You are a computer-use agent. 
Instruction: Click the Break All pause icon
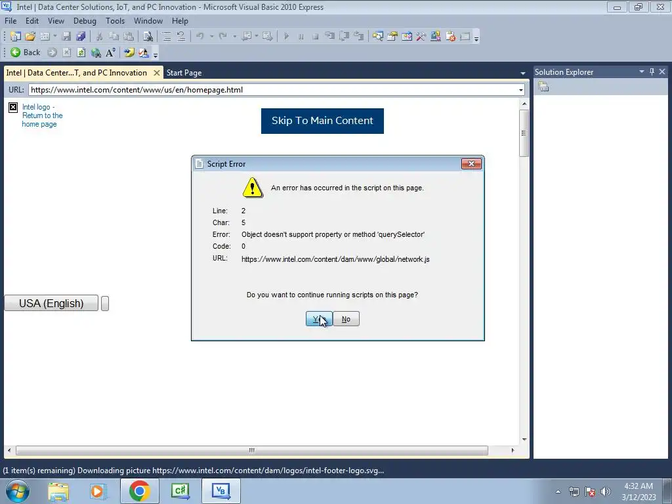(301, 37)
